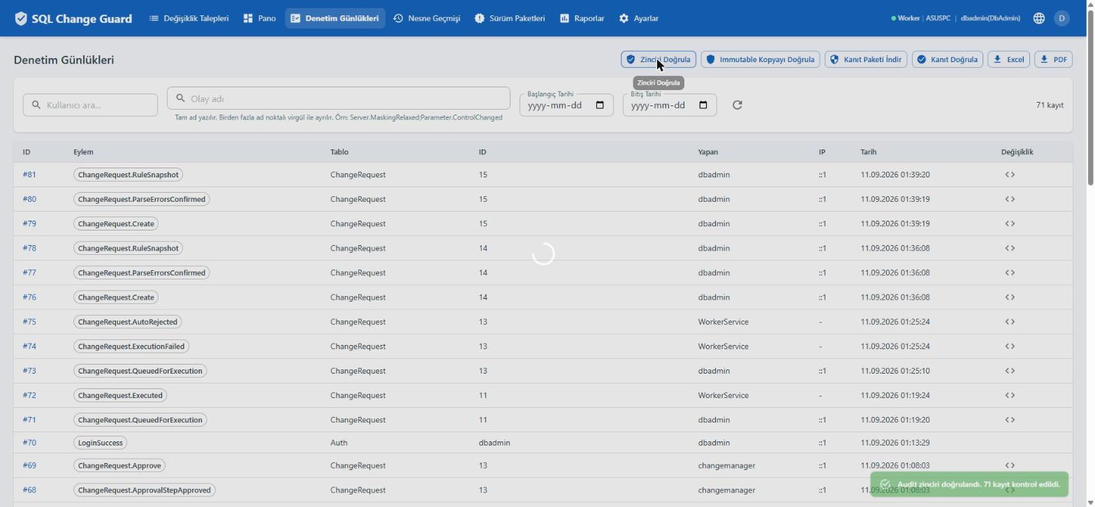1095x507 pixels.
Task: Click ChangeRequest.ApprovalStepApproved event chip
Action: (x=145, y=490)
